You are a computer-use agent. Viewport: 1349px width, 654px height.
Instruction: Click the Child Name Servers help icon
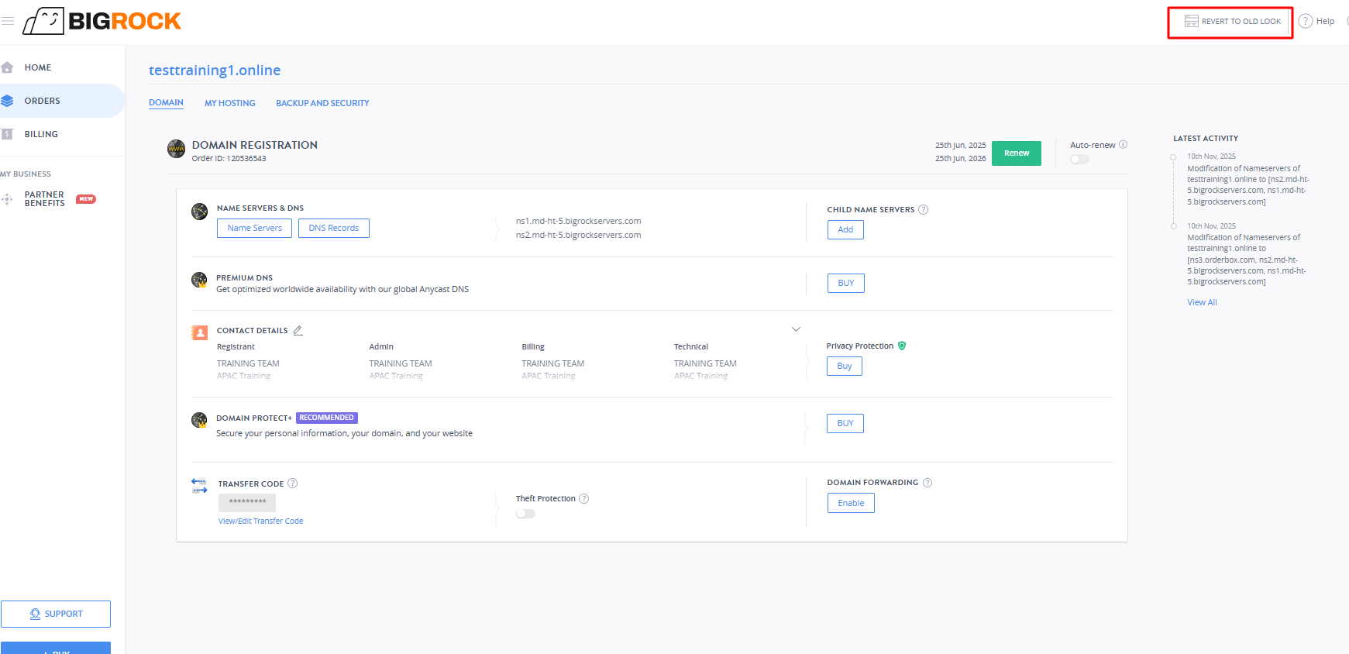[x=924, y=209]
